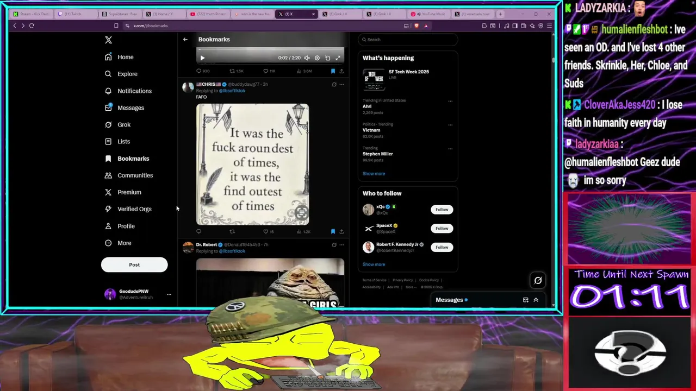Remove bookmark on CHRIS's post
696x391 pixels.
(333, 231)
